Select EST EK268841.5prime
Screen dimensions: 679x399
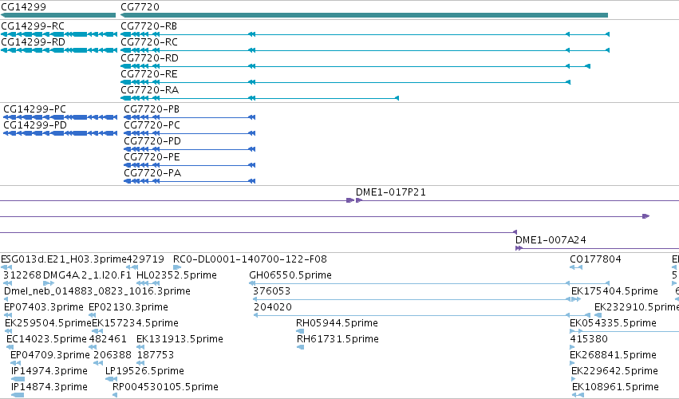(x=614, y=355)
